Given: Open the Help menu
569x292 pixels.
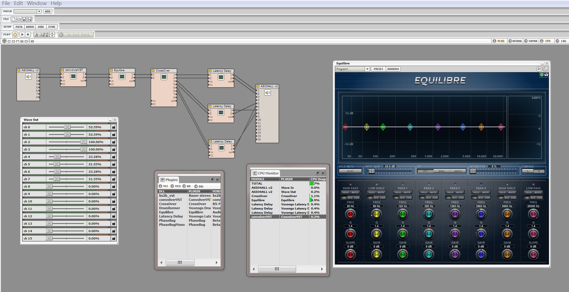Looking at the screenshot, I should pyautogui.click(x=56, y=3).
